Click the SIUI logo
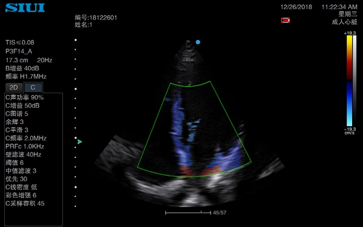363x227 pixels. [25, 8]
